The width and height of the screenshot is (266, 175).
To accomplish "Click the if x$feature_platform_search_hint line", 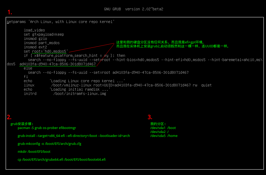I will click(74, 56).
